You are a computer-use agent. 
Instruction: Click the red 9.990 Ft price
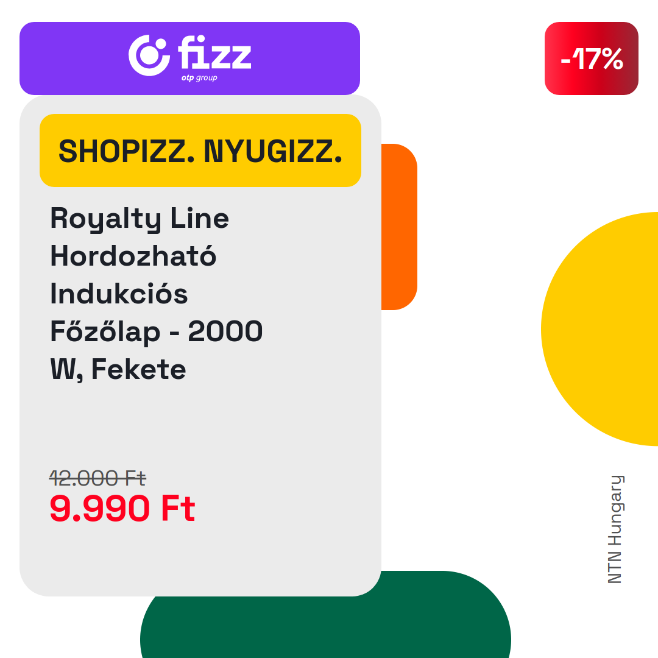coord(122,508)
